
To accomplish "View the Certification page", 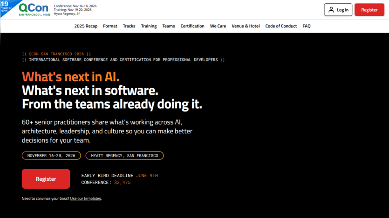I will 192,26.
